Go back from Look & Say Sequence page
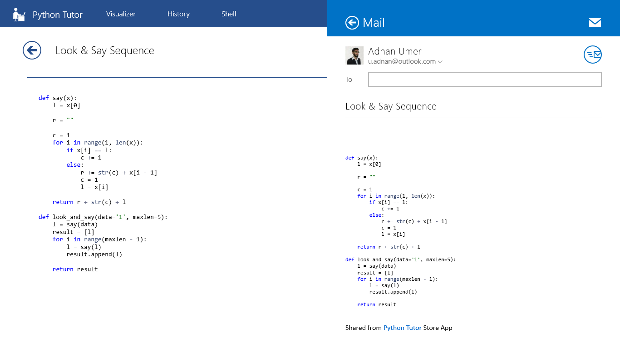Image resolution: width=620 pixels, height=349 pixels. coord(32,50)
